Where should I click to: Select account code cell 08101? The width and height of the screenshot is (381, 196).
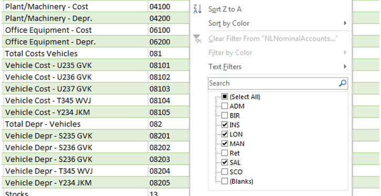click(168, 65)
